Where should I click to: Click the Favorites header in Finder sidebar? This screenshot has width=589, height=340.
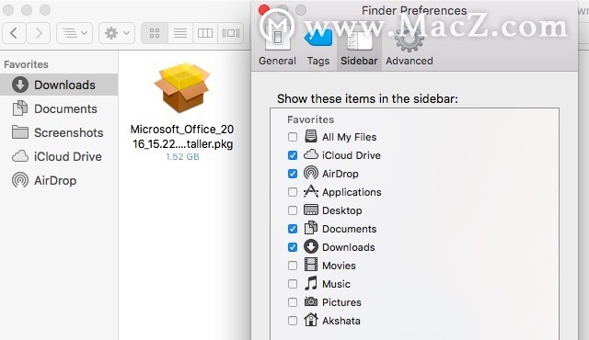26,64
